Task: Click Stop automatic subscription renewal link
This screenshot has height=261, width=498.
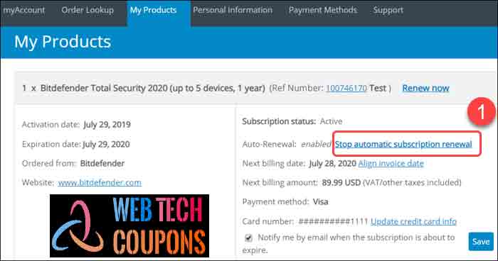Action: tap(403, 144)
